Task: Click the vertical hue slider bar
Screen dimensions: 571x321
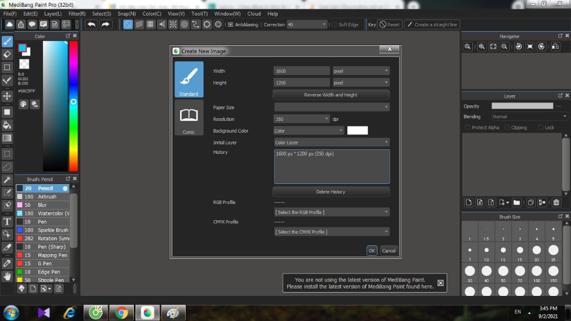Action: [x=73, y=106]
